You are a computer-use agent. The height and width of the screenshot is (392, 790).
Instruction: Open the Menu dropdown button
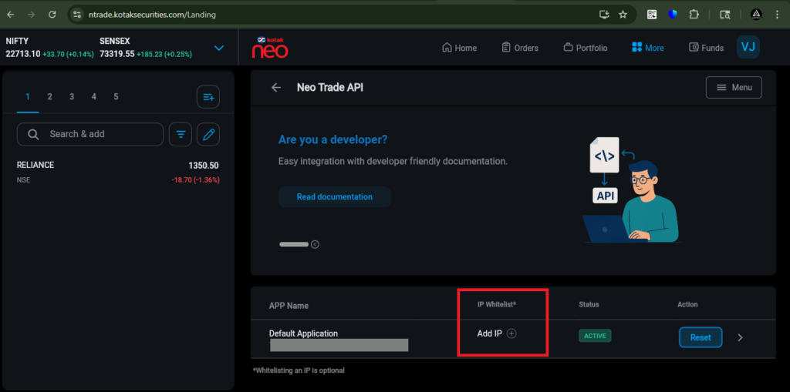tap(734, 88)
